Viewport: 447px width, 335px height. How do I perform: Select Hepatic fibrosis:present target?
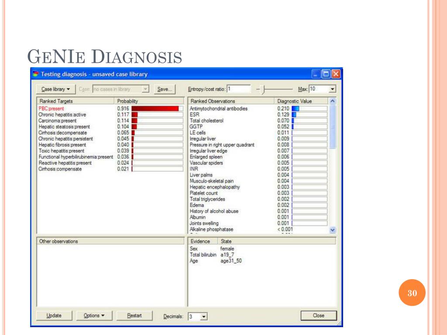[110, 145]
